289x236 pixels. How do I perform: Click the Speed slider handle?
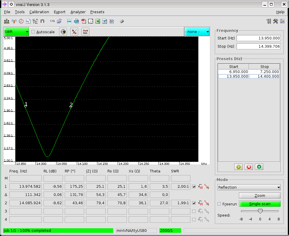260,211
